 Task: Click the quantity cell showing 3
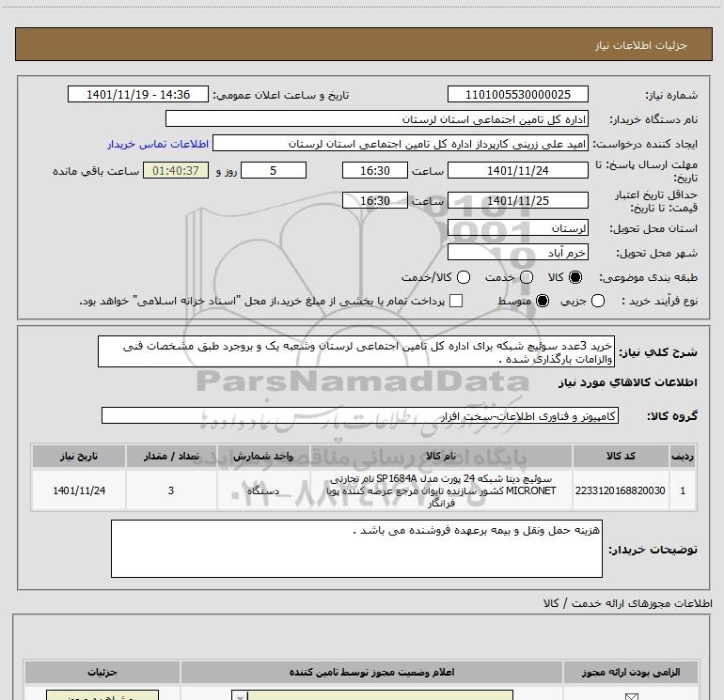click(x=171, y=490)
